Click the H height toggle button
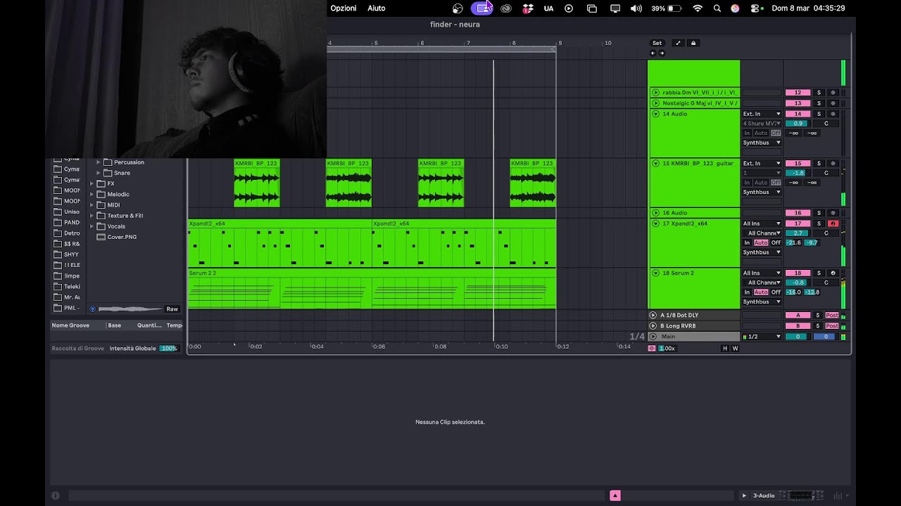Screen dimensions: 901x506 (725, 349)
